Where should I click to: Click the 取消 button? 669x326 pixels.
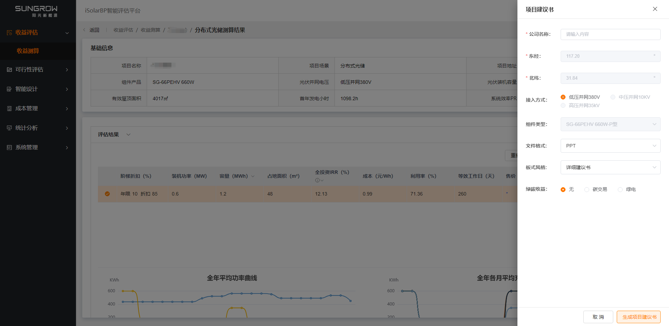598,317
